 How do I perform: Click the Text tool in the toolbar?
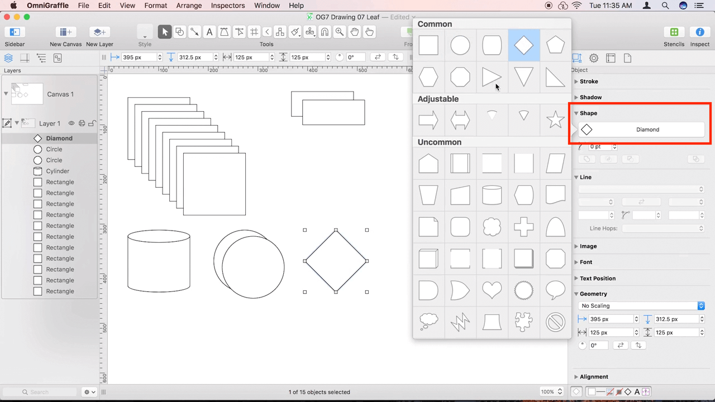click(x=209, y=32)
